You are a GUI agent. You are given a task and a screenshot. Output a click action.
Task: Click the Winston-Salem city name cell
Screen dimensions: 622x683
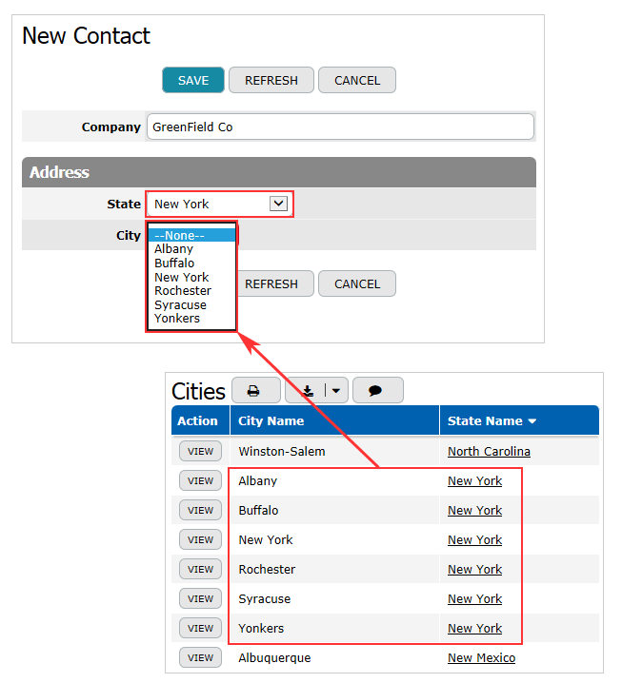click(334, 451)
